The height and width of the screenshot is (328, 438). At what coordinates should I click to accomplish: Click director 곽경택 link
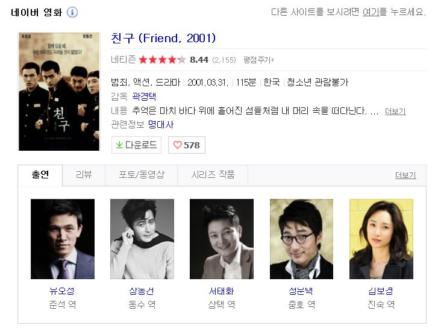coord(144,96)
